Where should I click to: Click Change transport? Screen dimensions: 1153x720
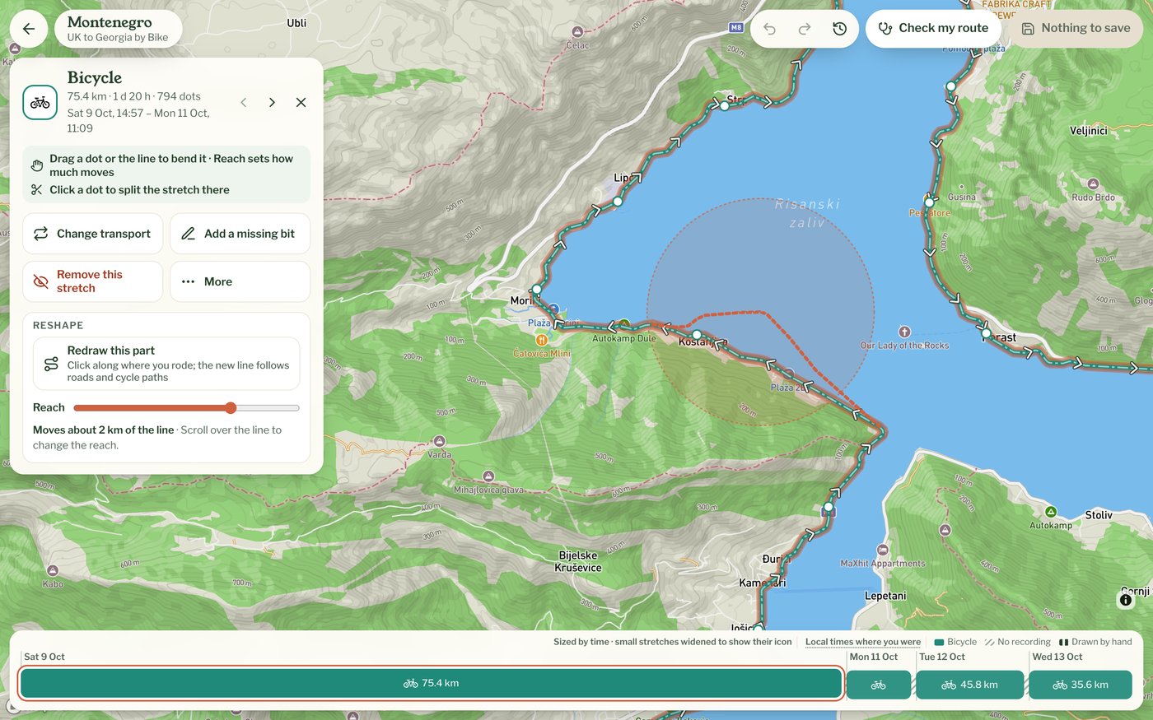pyautogui.click(x=92, y=234)
